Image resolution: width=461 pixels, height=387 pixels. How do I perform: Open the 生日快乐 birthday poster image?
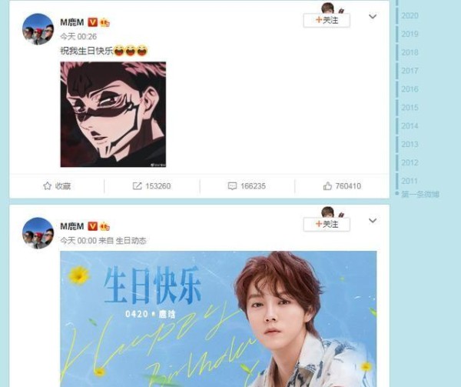pos(218,319)
